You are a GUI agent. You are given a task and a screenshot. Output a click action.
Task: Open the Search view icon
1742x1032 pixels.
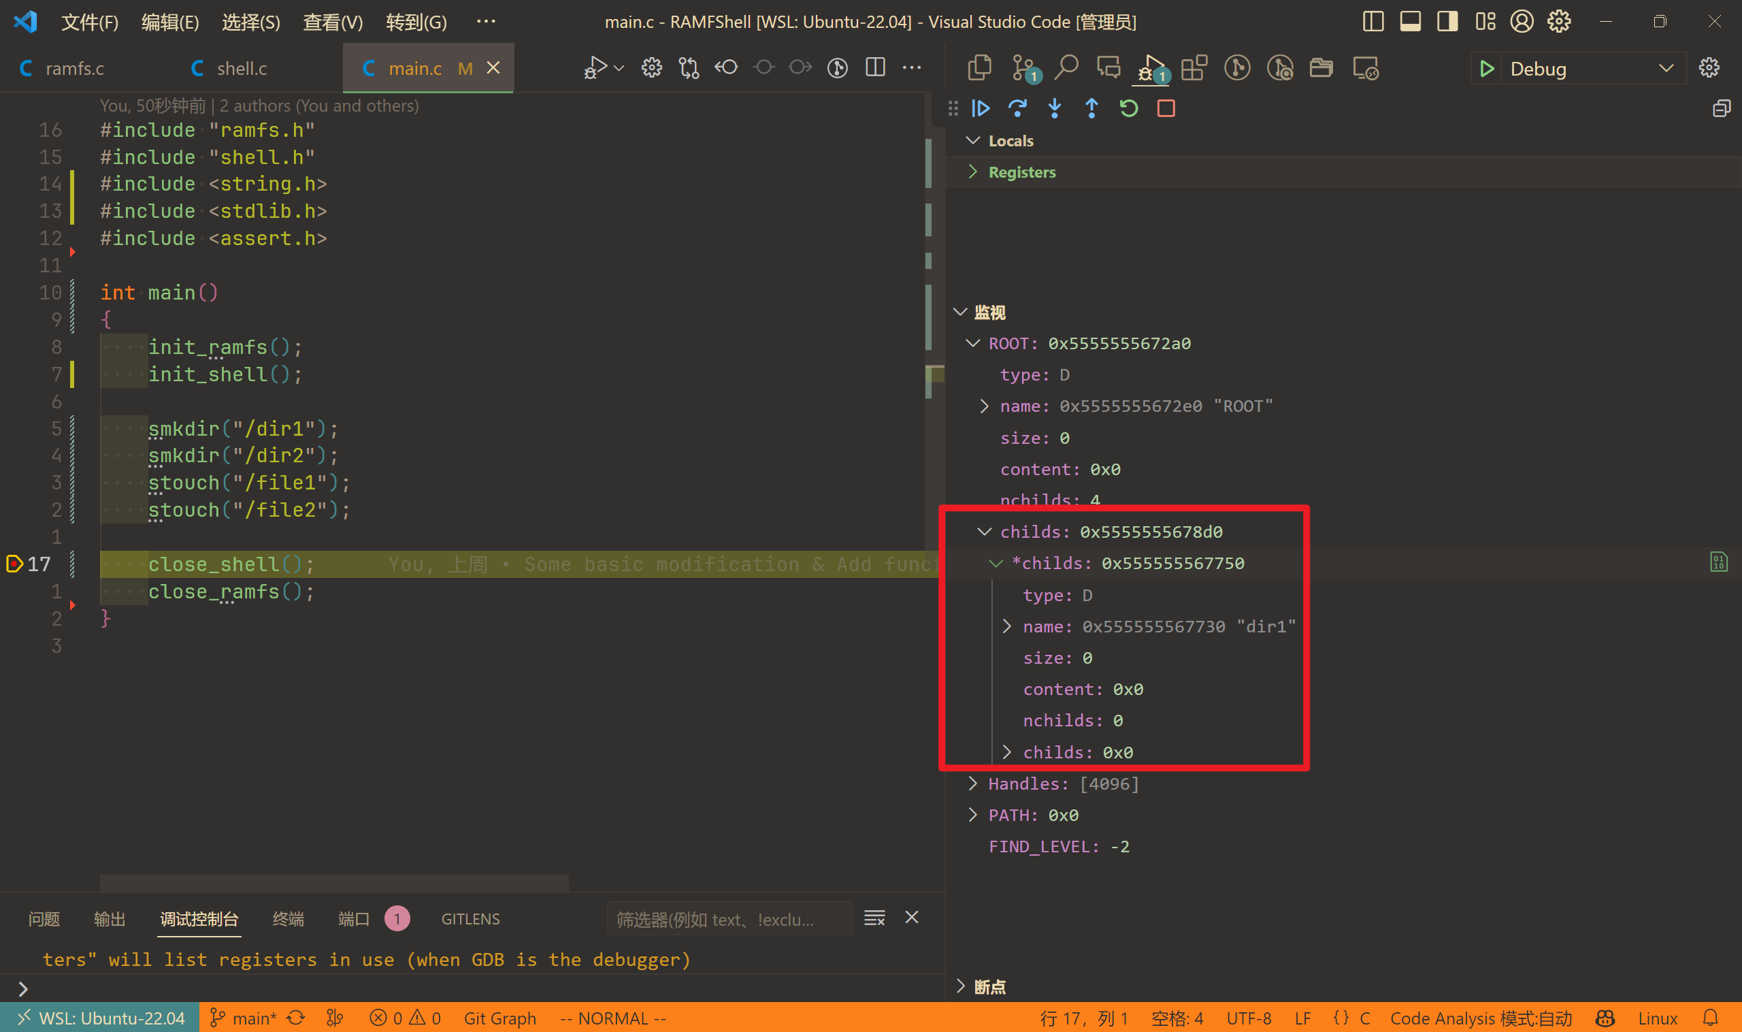1066,68
